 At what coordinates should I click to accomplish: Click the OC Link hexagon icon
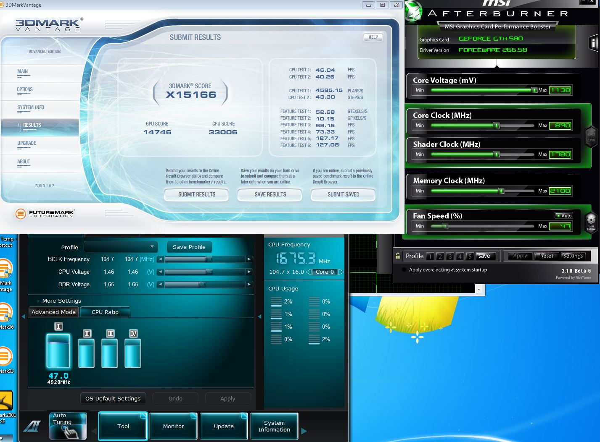[591, 136]
